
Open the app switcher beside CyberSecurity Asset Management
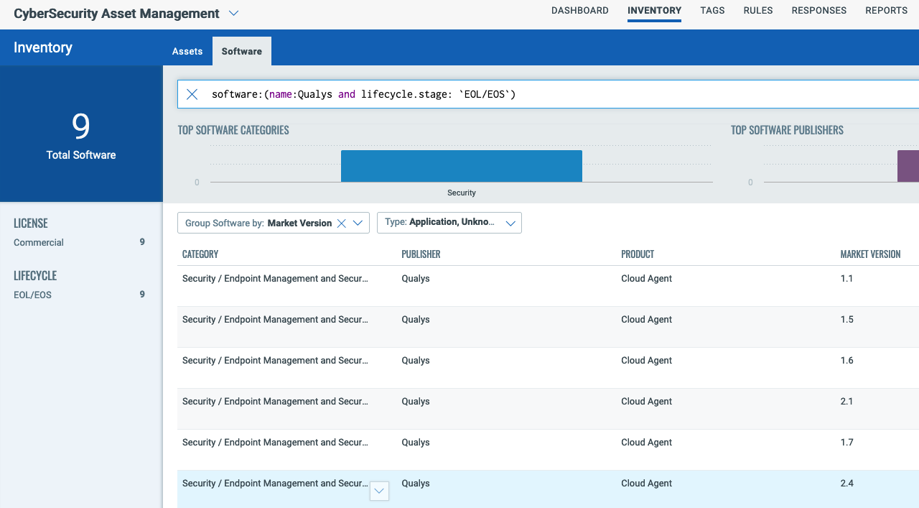233,13
